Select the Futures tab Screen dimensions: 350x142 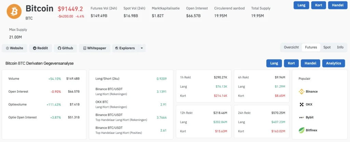click(x=311, y=48)
